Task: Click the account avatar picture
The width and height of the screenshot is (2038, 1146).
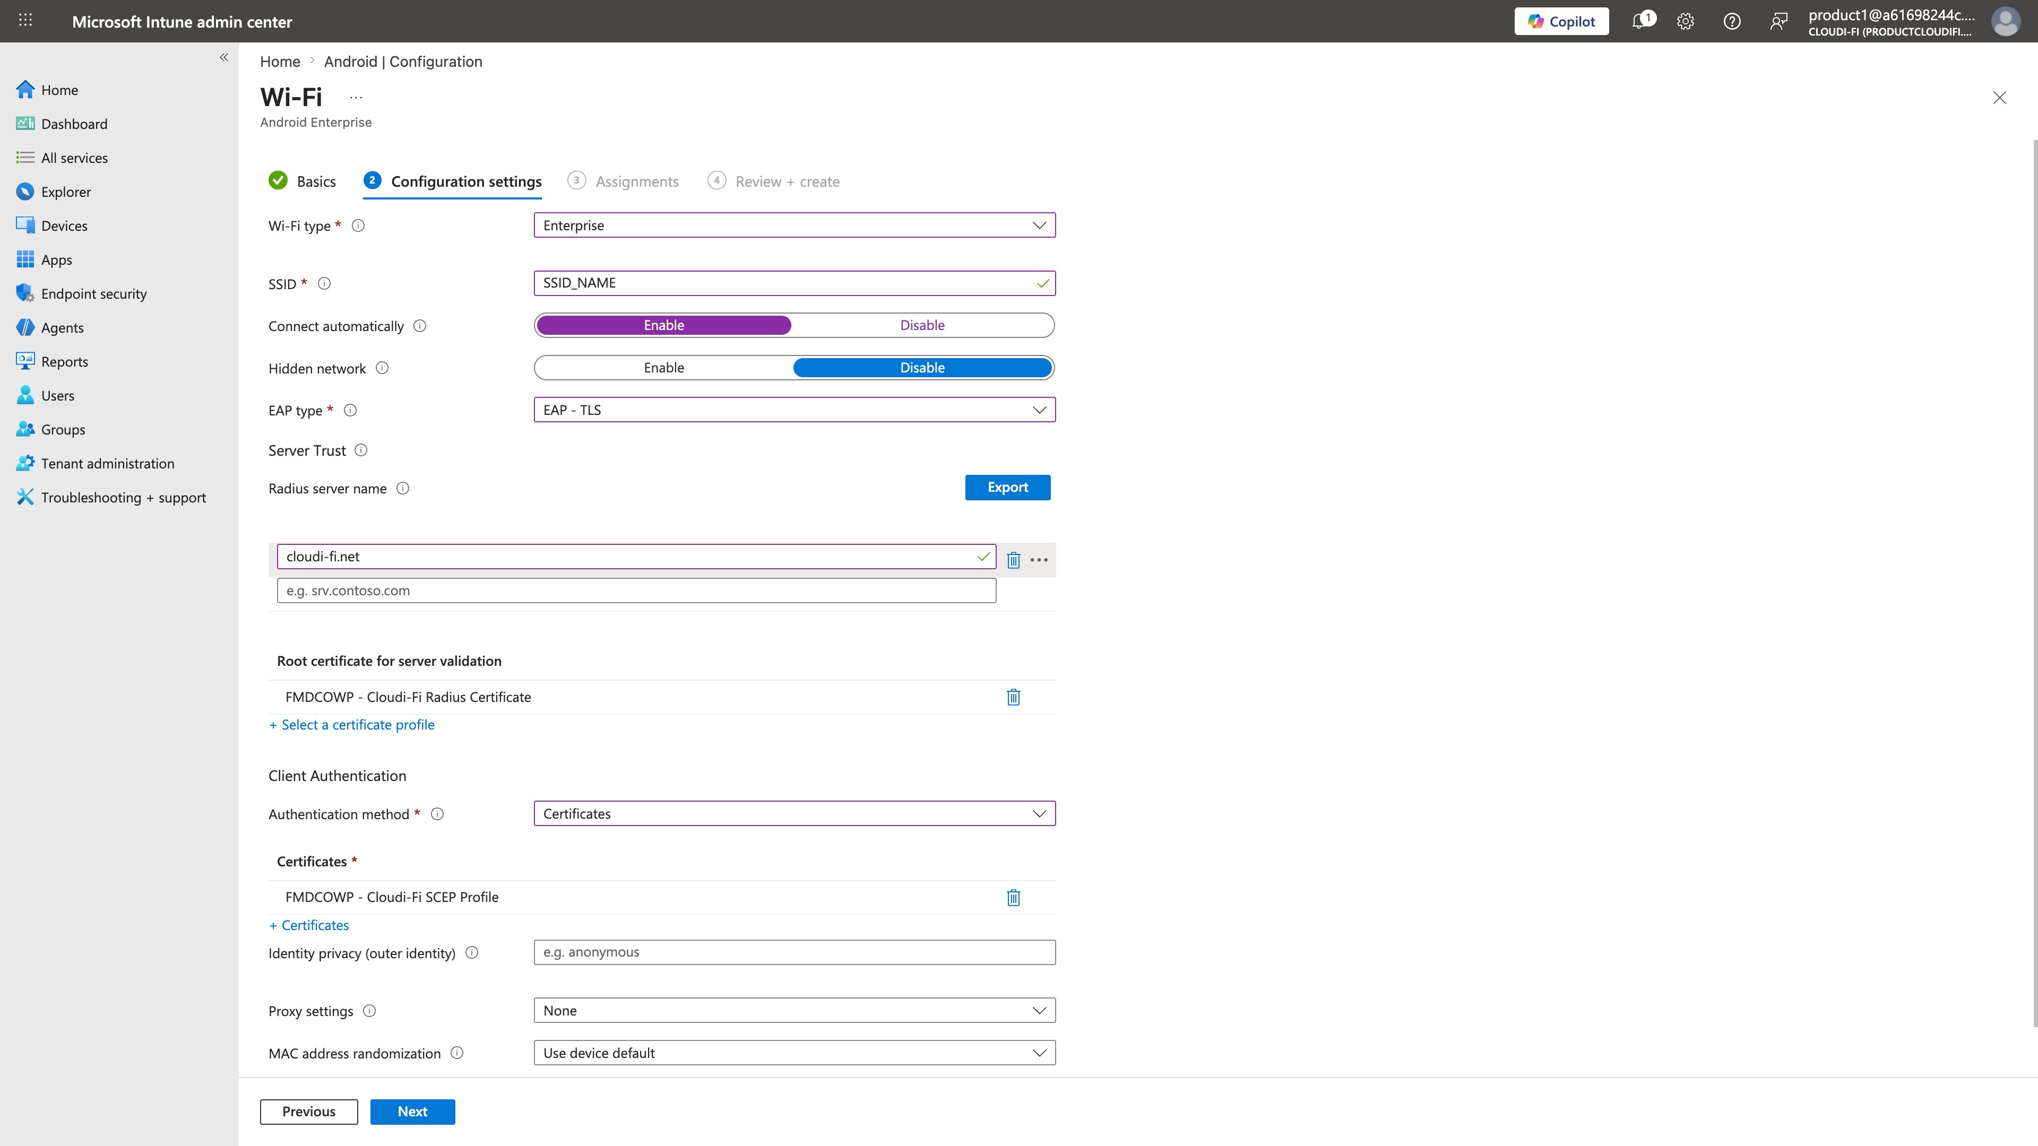Action: [x=2006, y=21]
